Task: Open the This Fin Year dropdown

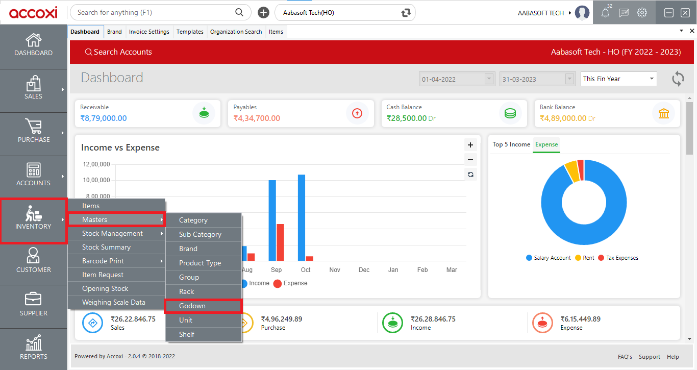Action: pos(619,79)
